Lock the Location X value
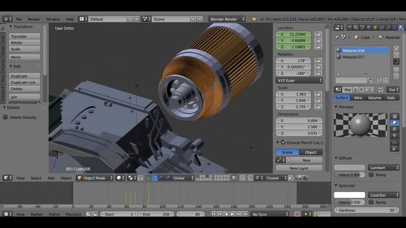The width and height of the screenshot is (406, 228). (x=318, y=34)
